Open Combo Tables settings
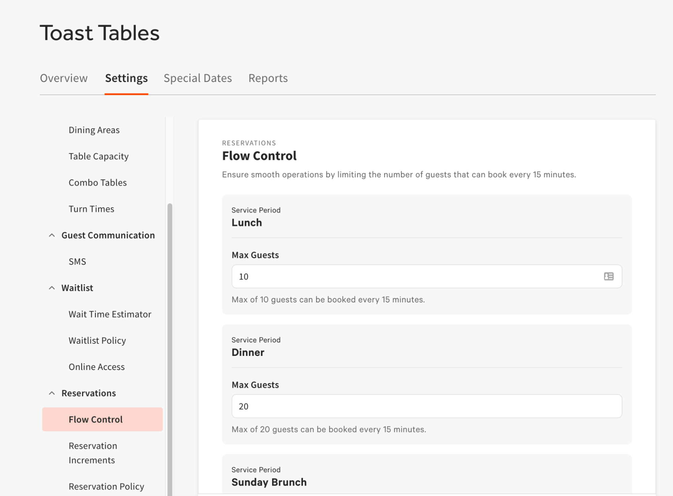Screen dimensions: 673x496 [x=98, y=182]
